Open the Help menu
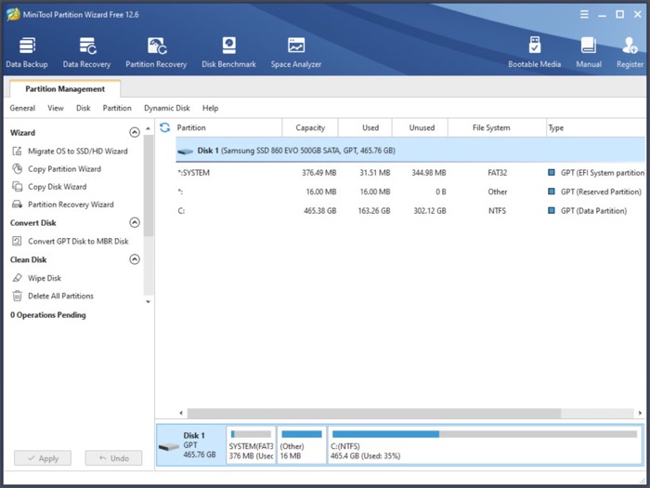 click(x=210, y=108)
